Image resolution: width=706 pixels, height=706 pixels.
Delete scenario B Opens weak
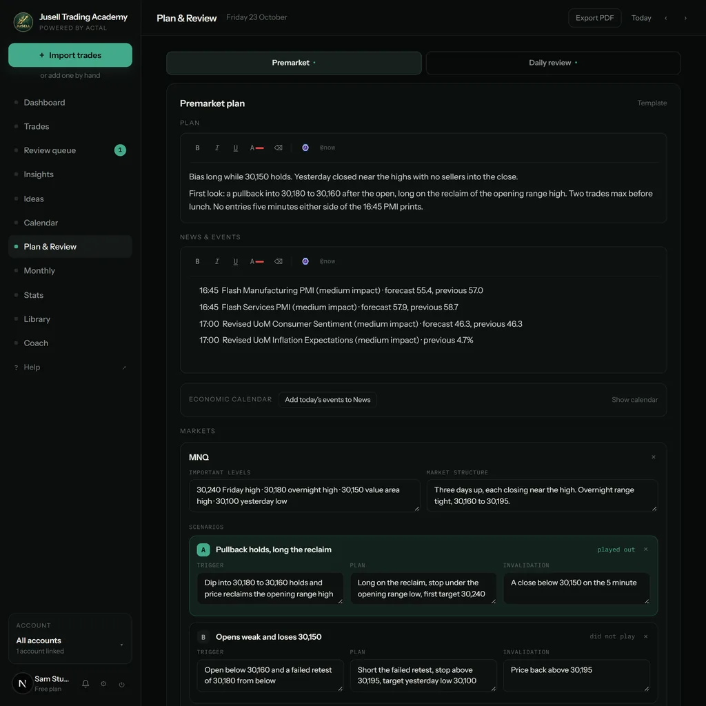click(645, 636)
